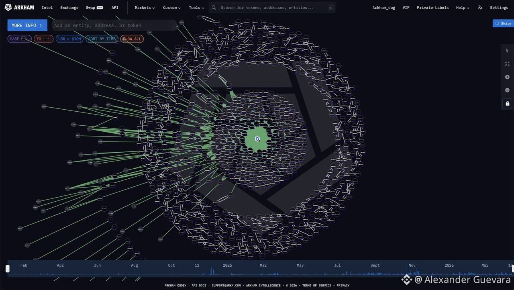This screenshot has height=290, width=514.
Task: Zoom in on the visualizer graph
Action: click(507, 77)
